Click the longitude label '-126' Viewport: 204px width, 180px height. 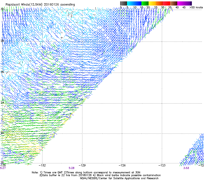(x=122, y=165)
